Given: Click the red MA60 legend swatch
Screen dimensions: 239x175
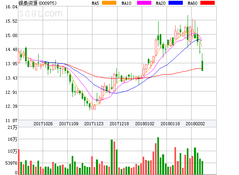Looking at the screenshot, I should click(x=208, y=3).
